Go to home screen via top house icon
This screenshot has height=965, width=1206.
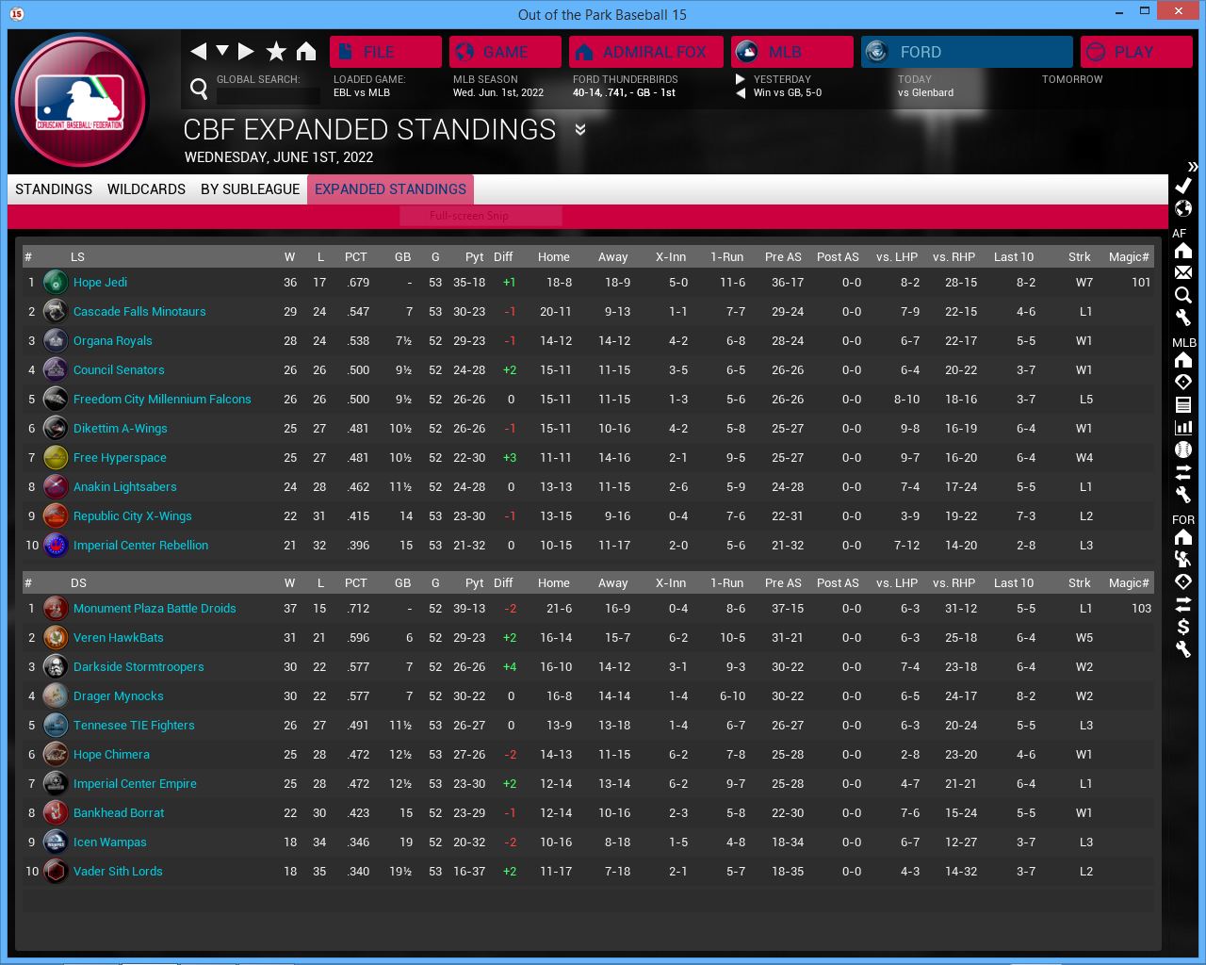[306, 52]
